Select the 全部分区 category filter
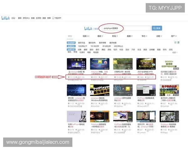The height and width of the screenshot is (150, 188). 71,49
